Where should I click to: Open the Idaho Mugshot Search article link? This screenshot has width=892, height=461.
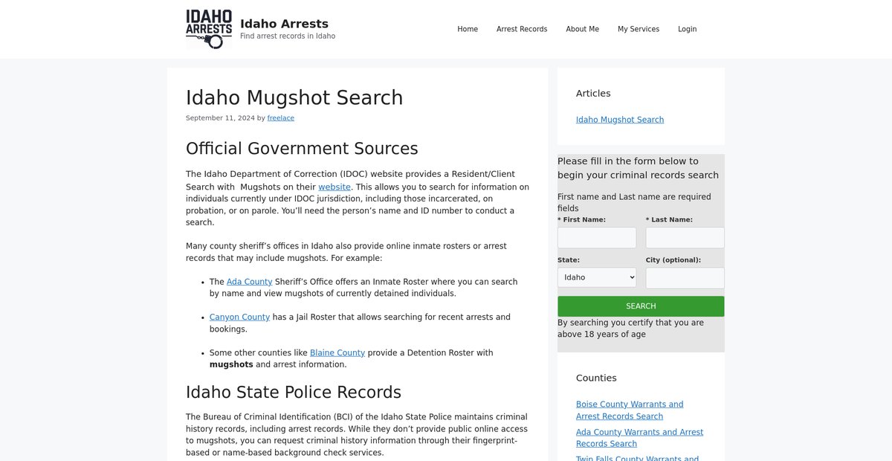tap(620, 120)
